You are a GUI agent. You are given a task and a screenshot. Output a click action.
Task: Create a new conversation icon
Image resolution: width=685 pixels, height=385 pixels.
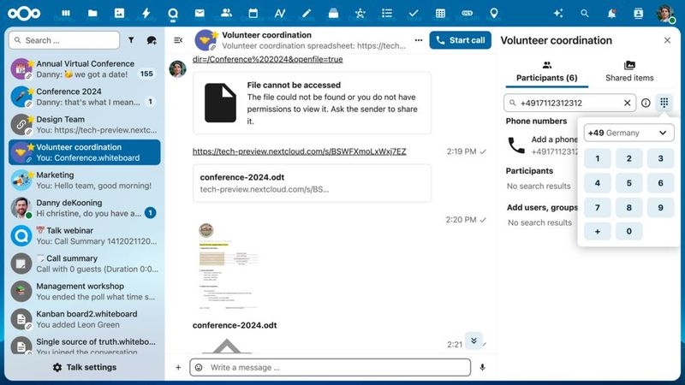click(x=152, y=40)
